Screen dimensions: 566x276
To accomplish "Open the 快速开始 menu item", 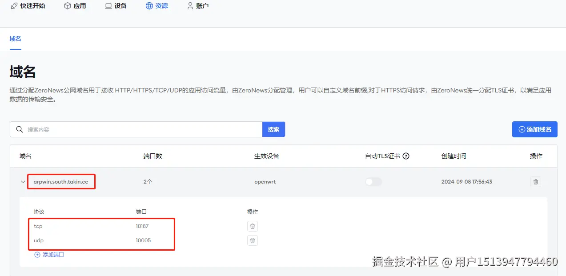I will (x=28, y=6).
